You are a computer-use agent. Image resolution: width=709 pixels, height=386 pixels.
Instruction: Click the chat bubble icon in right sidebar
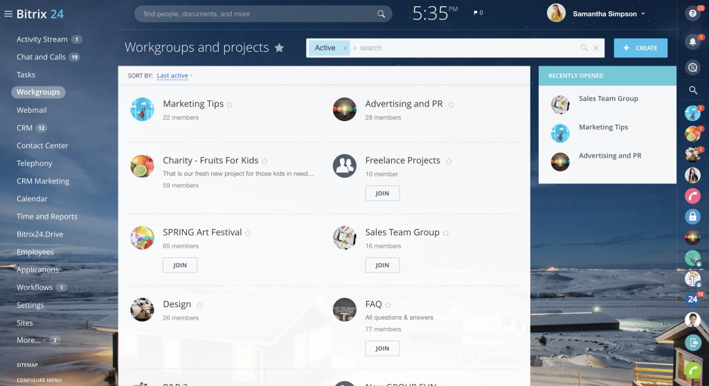point(692,67)
